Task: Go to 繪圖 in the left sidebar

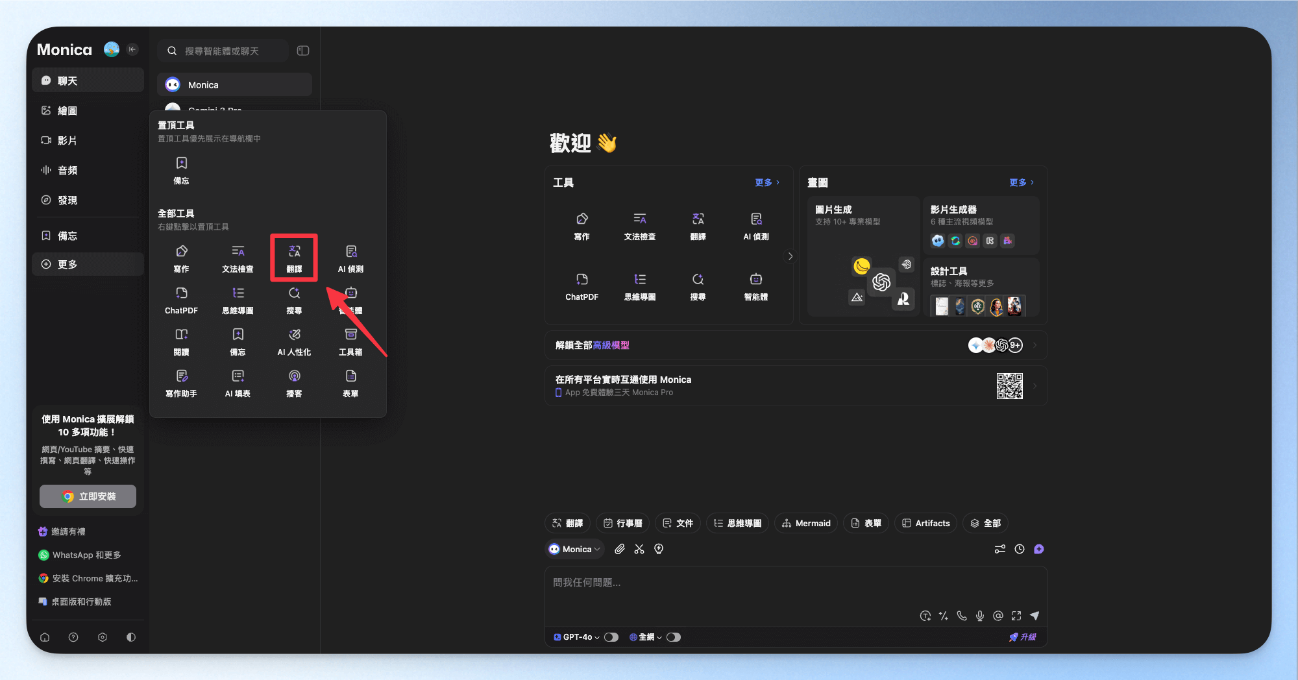Action: click(x=67, y=111)
